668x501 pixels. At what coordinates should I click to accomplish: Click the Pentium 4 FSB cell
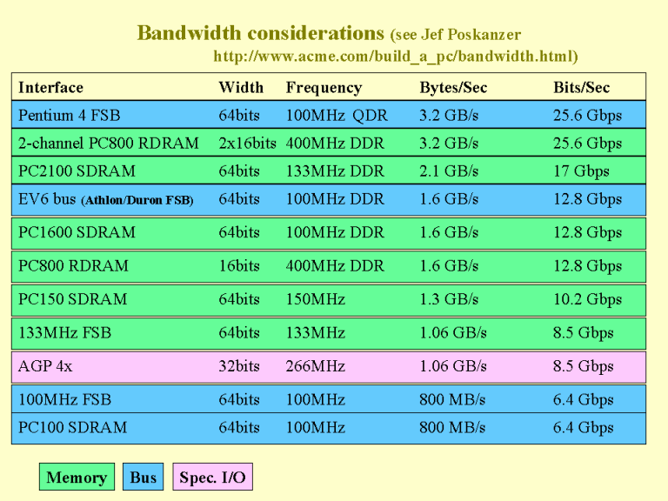point(70,116)
